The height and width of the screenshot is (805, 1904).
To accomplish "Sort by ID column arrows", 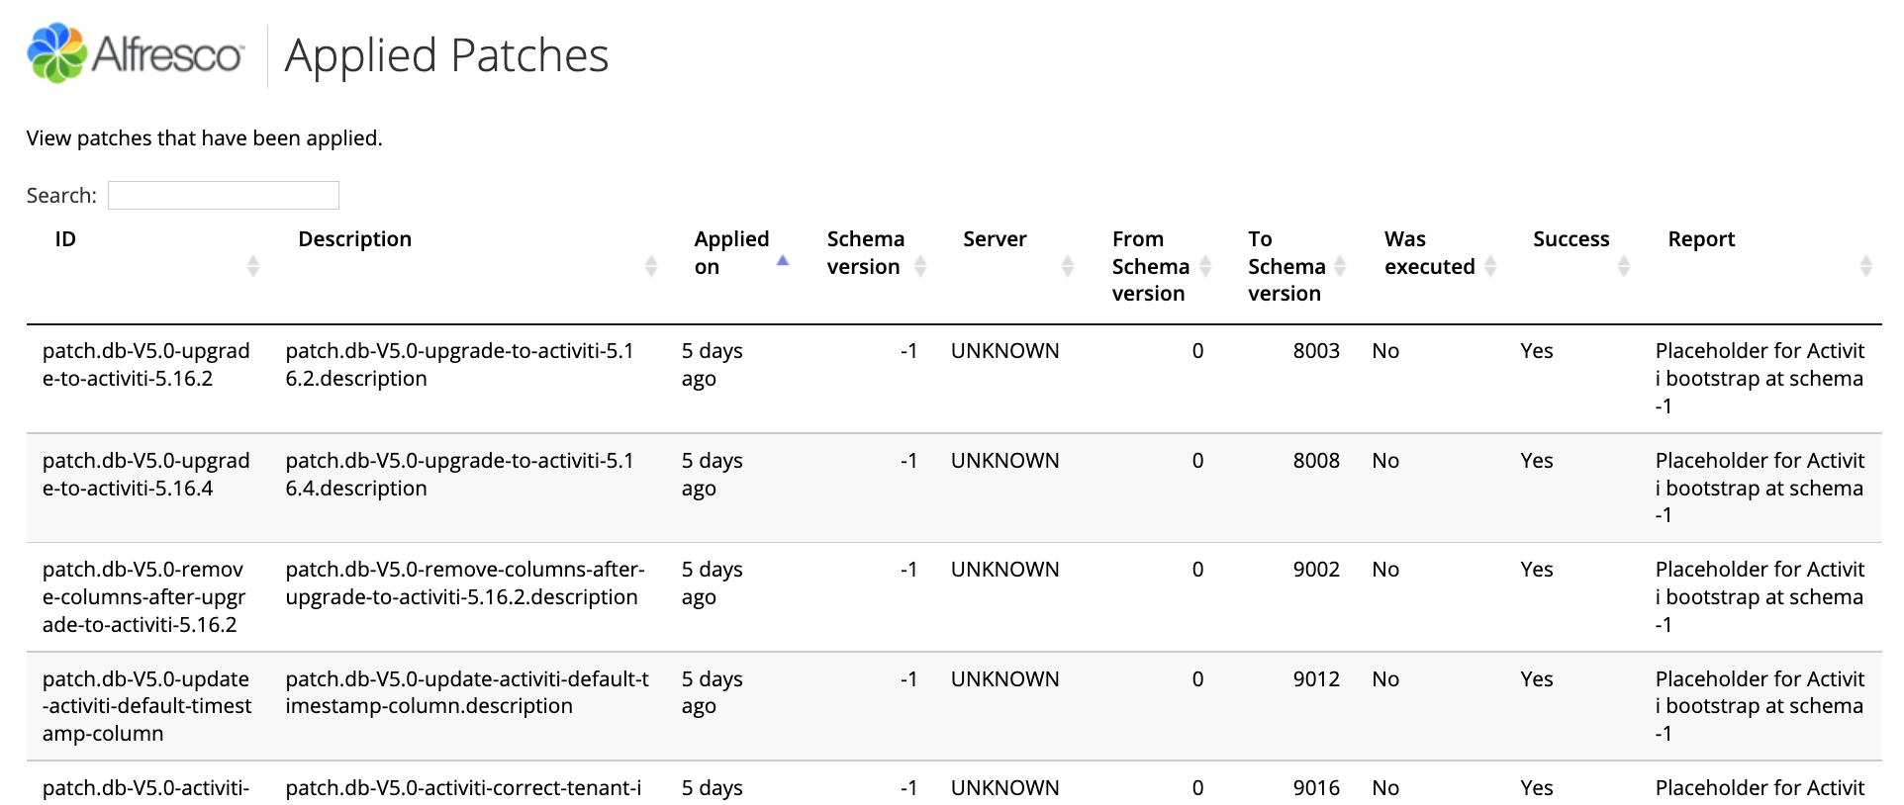I will tap(253, 266).
